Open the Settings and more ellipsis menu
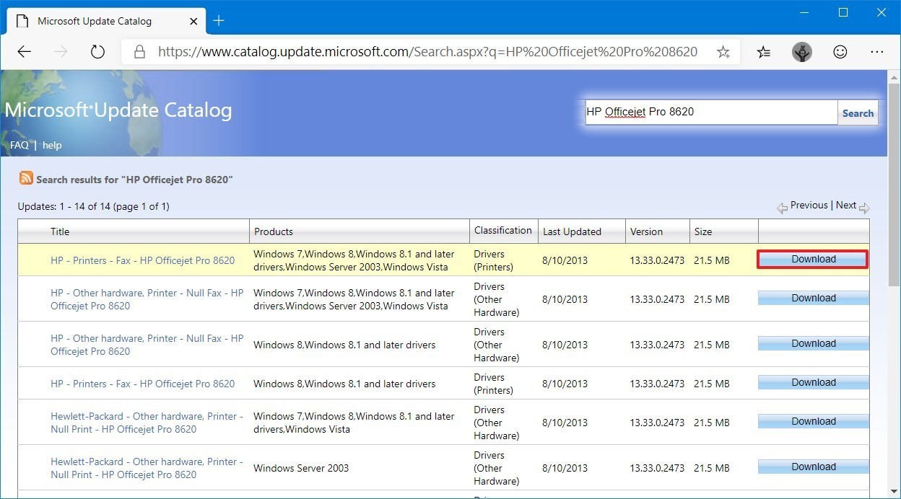 coord(877,52)
